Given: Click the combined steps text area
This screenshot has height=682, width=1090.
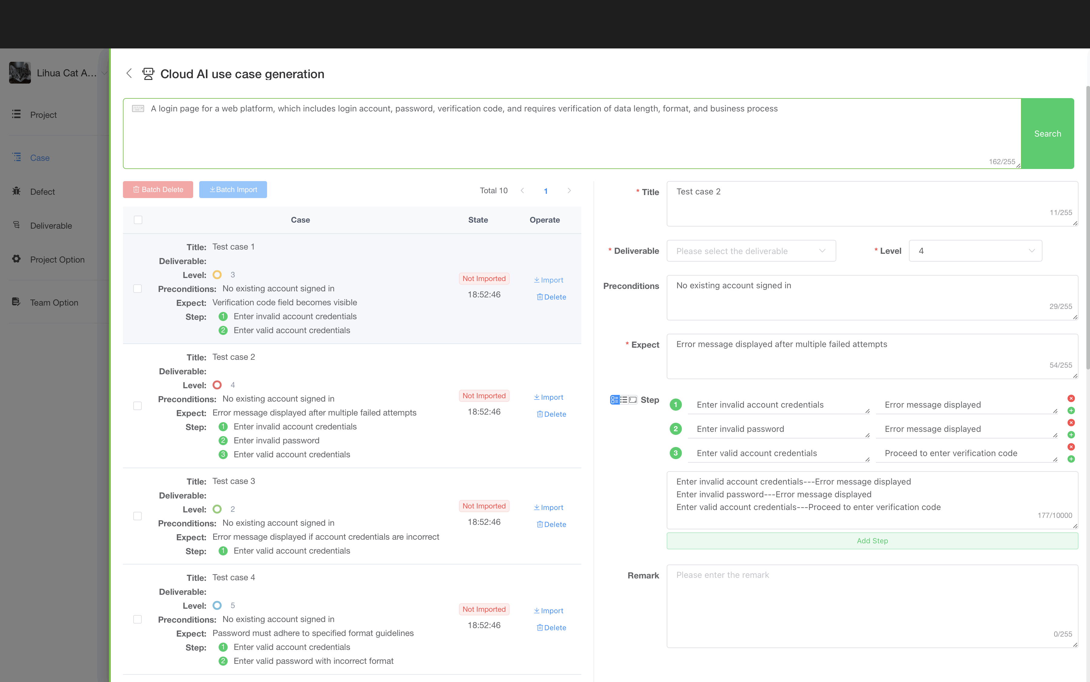Looking at the screenshot, I should point(872,500).
